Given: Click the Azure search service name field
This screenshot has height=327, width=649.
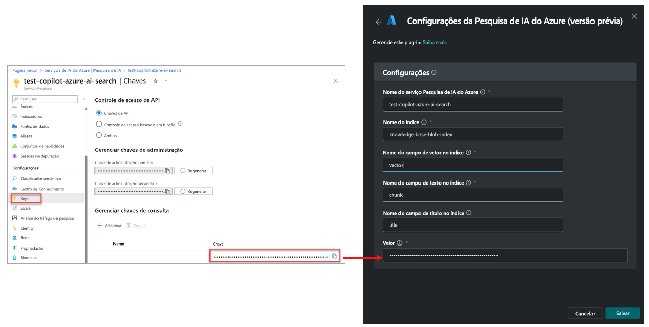Looking at the screenshot, I should [473, 104].
